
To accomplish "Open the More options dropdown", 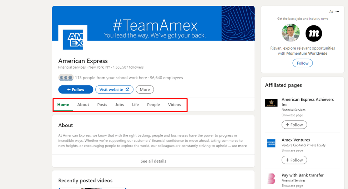I will click(x=145, y=89).
